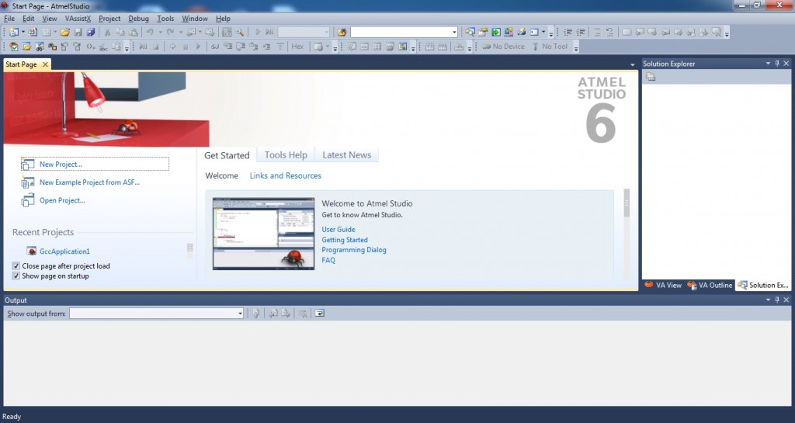Click the Find in Files magnifier icon
Image resolution: width=795 pixels, height=423 pixels.
click(240, 33)
